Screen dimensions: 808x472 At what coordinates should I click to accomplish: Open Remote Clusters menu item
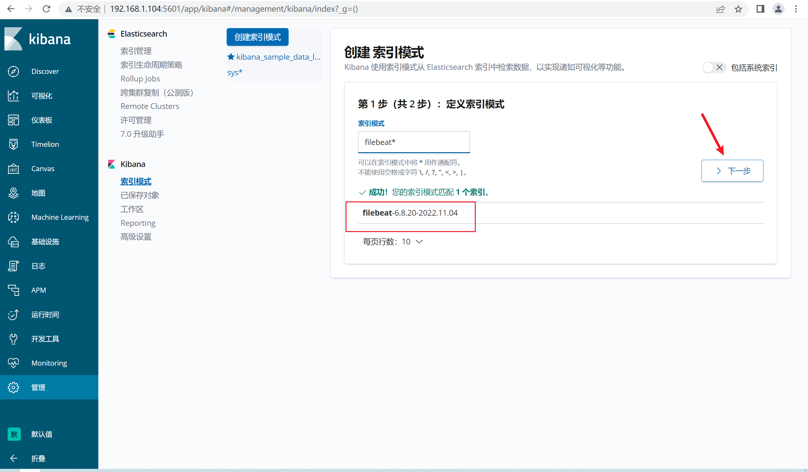click(150, 106)
